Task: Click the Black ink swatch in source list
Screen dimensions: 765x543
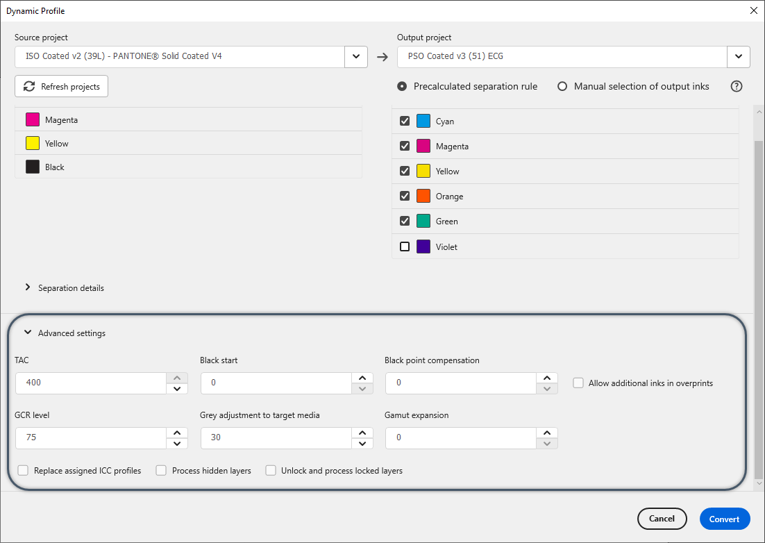Action: pos(32,167)
